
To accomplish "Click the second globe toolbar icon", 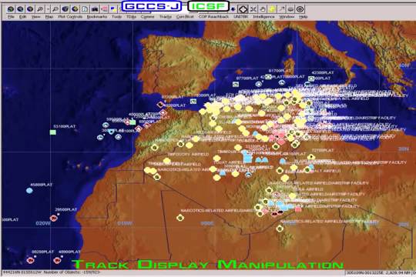I will (20, 9).
